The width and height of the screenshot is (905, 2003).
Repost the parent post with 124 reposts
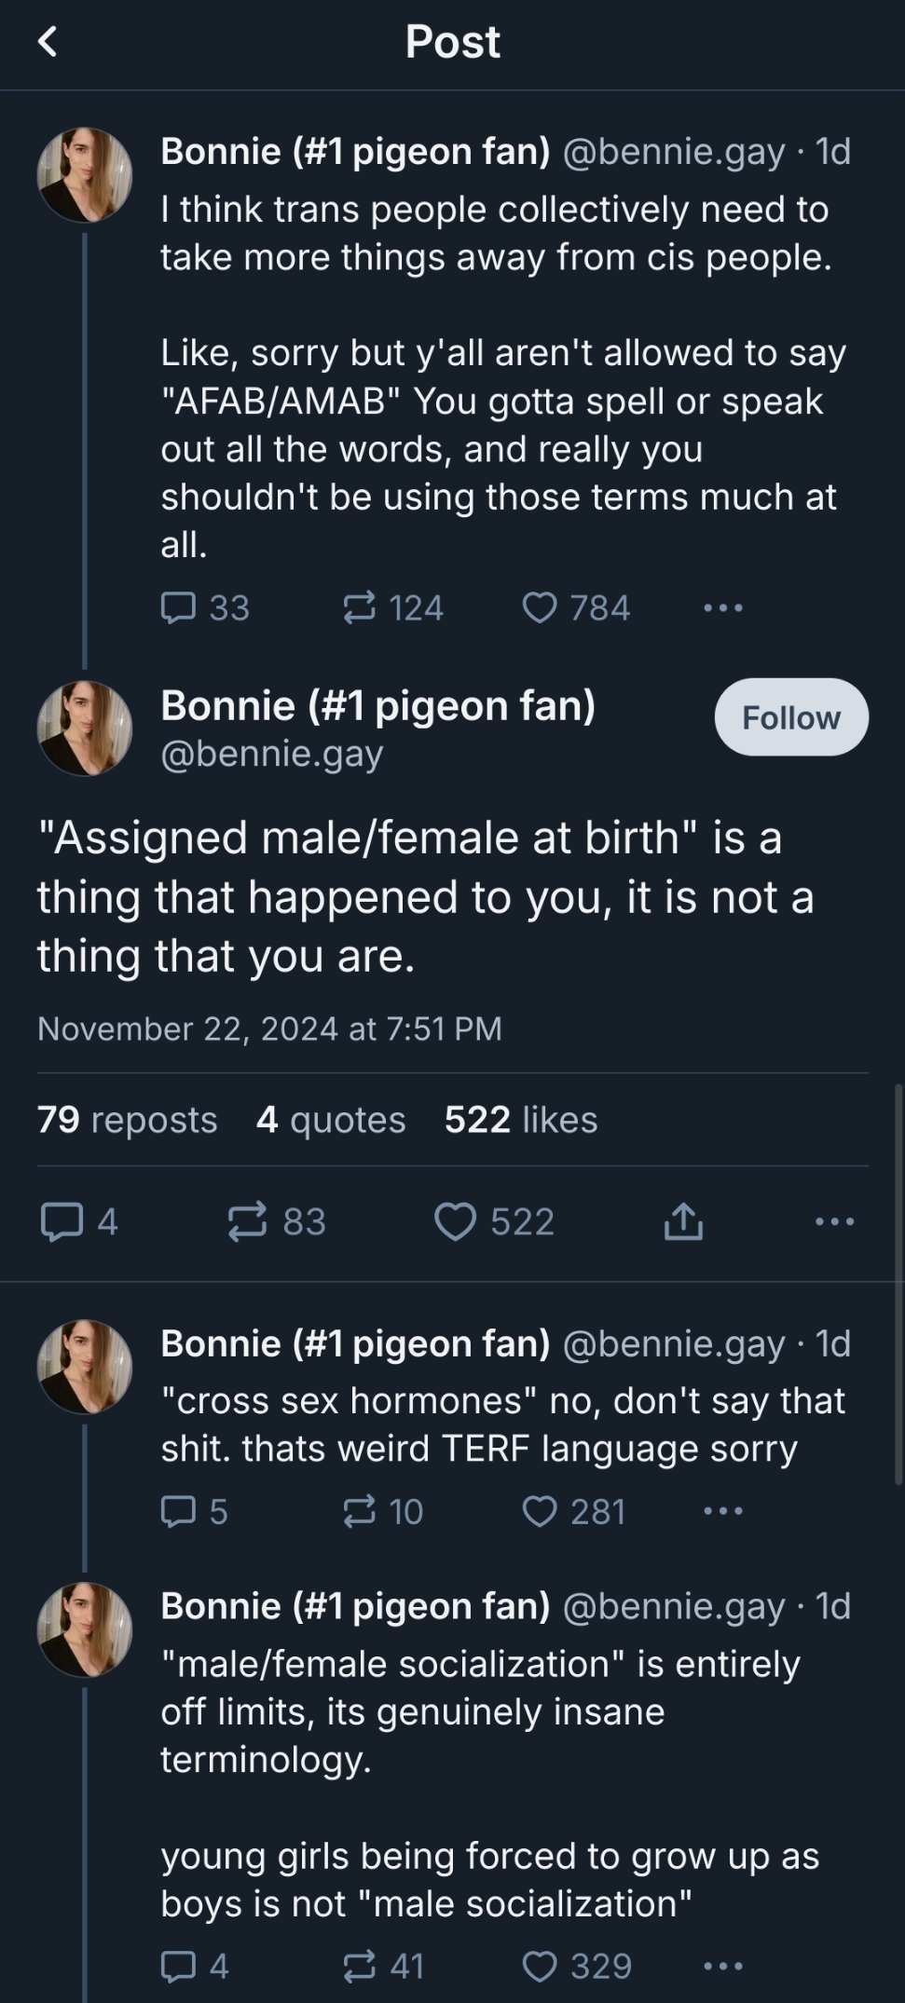pos(359,607)
